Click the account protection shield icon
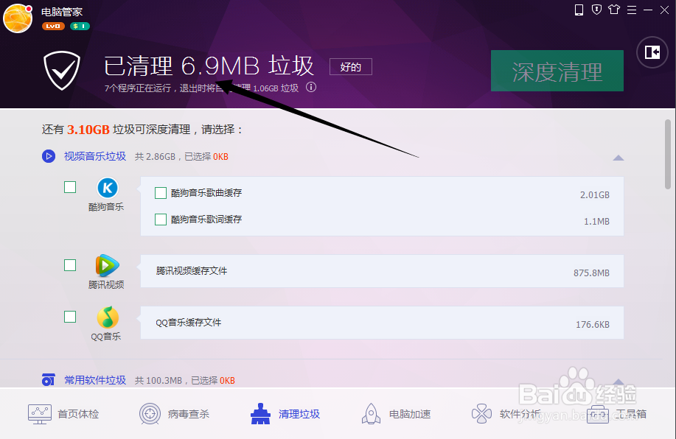 pos(596,10)
